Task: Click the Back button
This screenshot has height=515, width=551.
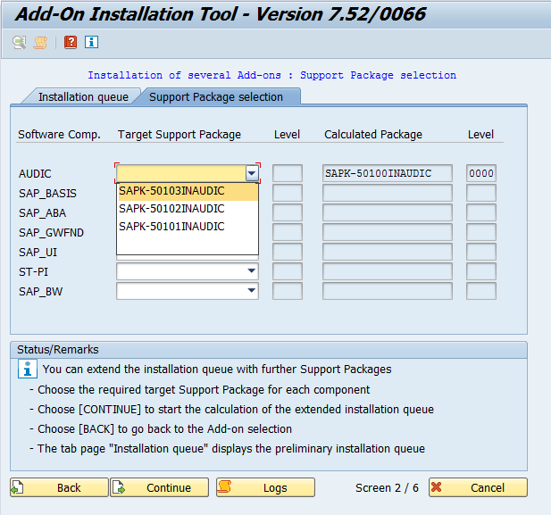Action: coord(59,487)
